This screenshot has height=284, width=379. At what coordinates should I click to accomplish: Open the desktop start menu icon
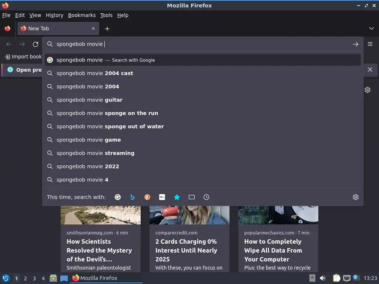pyautogui.click(x=6, y=278)
